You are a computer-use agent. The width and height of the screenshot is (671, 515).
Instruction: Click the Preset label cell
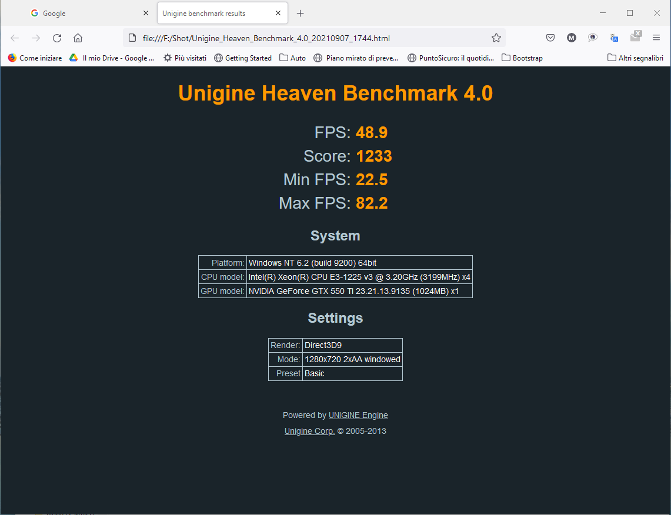[x=285, y=373]
